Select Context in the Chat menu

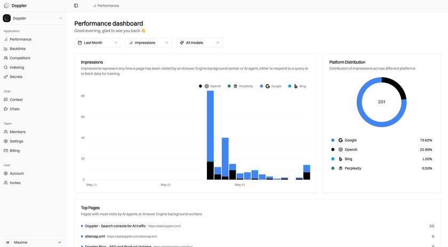(16, 100)
